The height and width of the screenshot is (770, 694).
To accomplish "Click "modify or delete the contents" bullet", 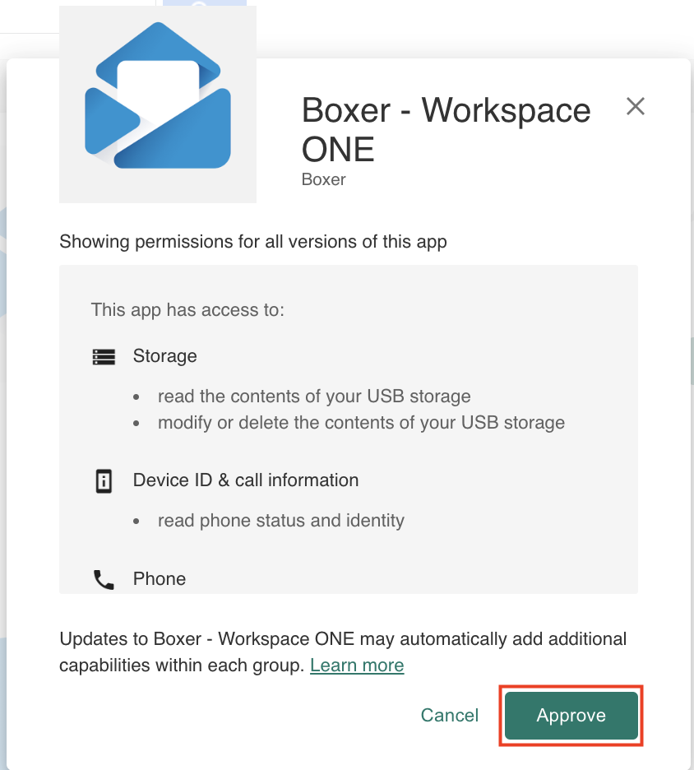I will [x=360, y=422].
